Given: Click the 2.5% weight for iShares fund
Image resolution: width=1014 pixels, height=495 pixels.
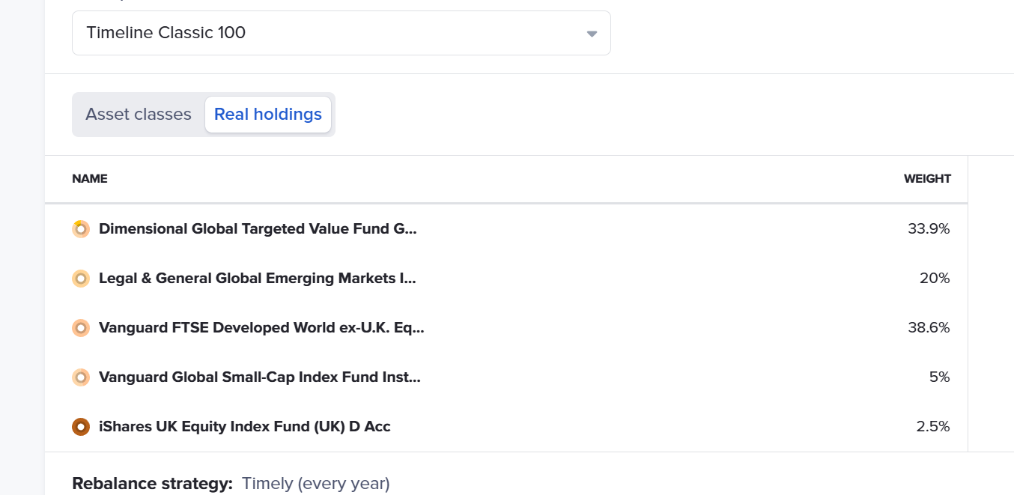Looking at the screenshot, I should click(933, 427).
